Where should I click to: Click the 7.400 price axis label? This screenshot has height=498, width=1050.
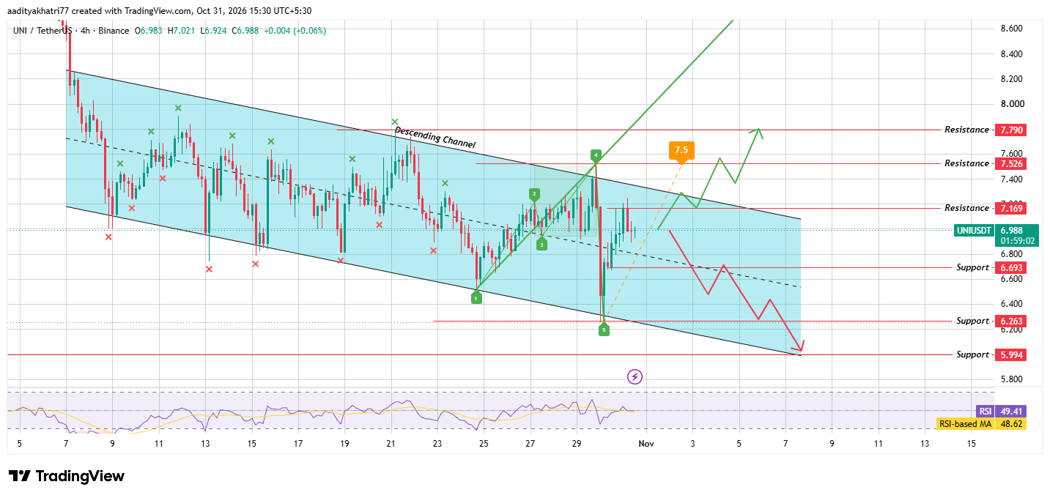pos(1012,179)
